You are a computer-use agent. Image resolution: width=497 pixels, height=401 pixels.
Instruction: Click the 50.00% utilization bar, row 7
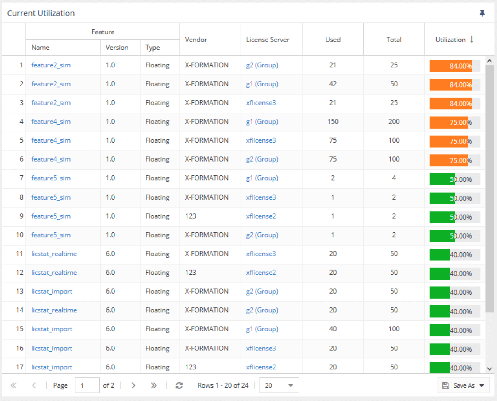click(455, 179)
